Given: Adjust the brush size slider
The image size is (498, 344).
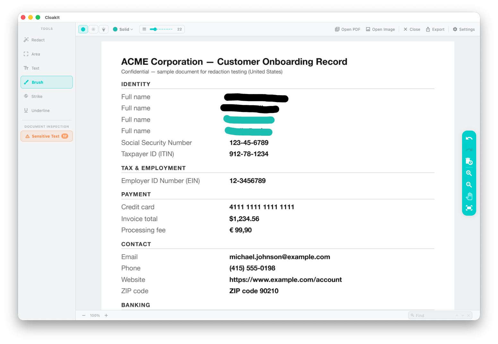Looking at the screenshot, I should pyautogui.click(x=161, y=29).
